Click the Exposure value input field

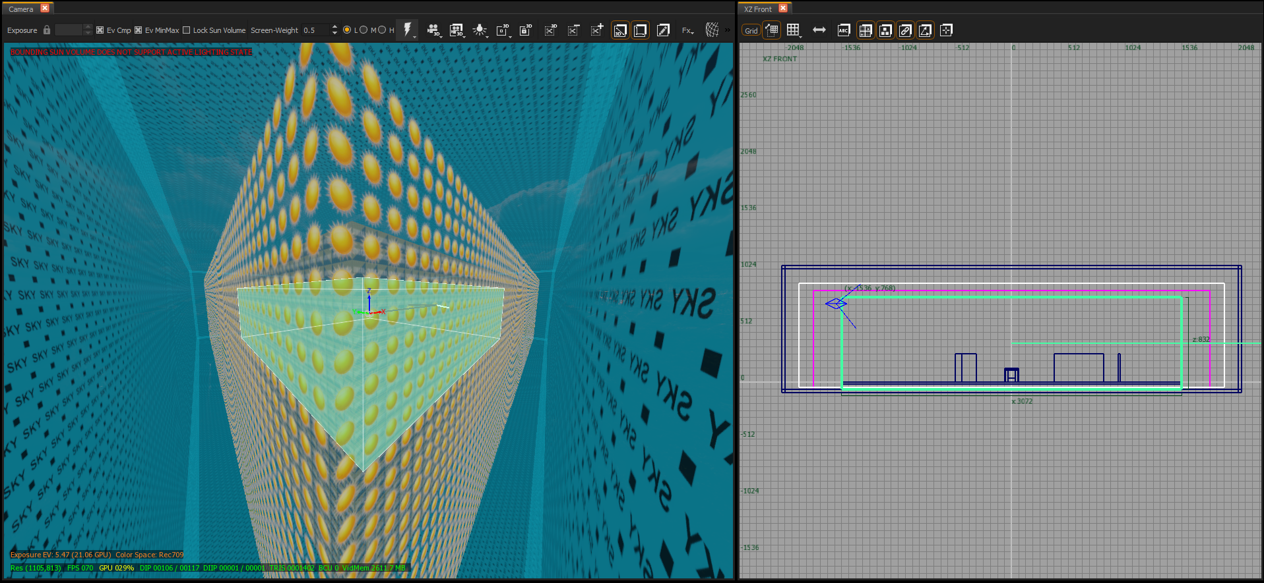click(69, 30)
